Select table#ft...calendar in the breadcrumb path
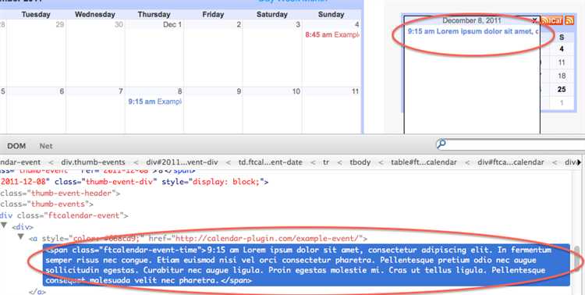This screenshot has height=295, width=585. [424, 162]
